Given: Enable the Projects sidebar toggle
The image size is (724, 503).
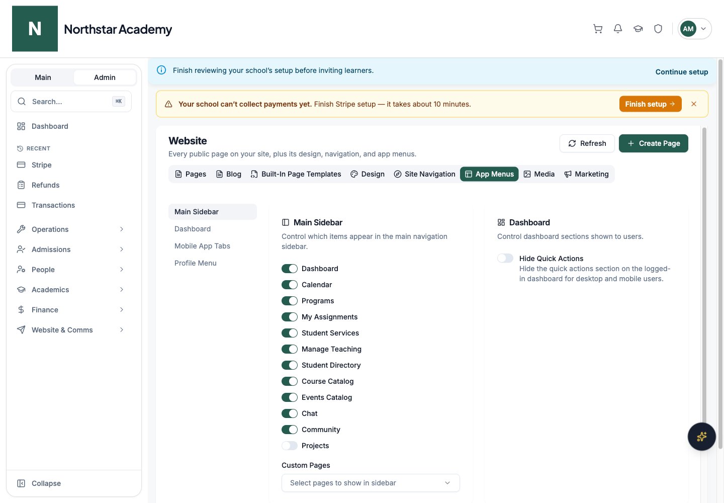Looking at the screenshot, I should [x=290, y=446].
